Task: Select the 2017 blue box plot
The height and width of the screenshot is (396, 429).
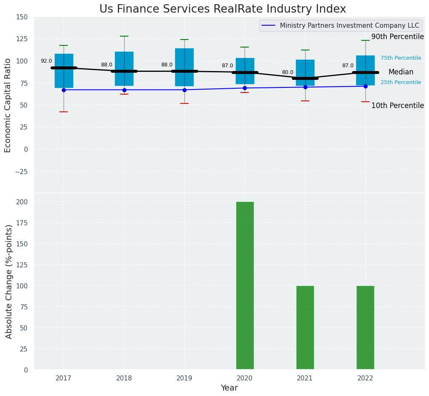Action: pyautogui.click(x=64, y=78)
